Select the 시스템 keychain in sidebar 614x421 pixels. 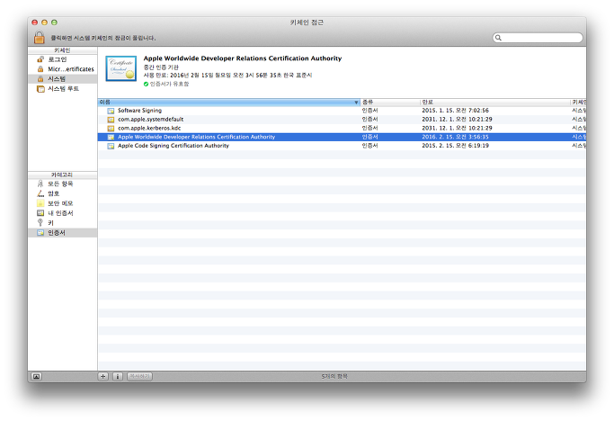tap(63, 79)
